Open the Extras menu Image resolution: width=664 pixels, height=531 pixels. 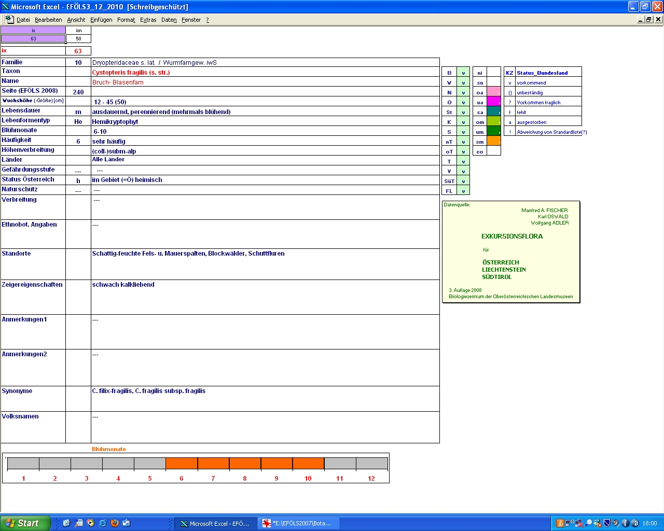click(148, 20)
